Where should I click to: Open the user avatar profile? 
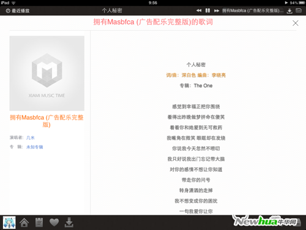click(x=9, y=223)
